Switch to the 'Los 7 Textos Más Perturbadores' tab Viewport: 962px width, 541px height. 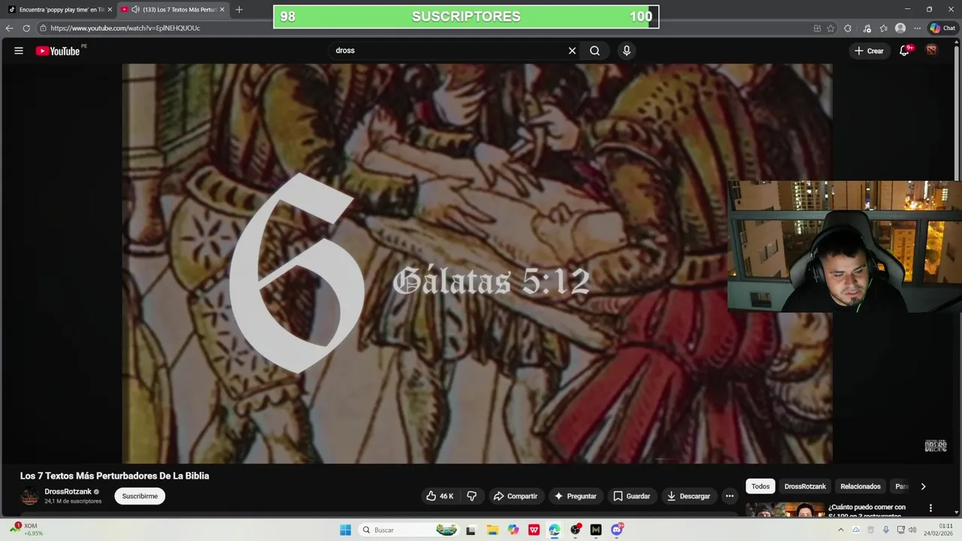pyautogui.click(x=174, y=9)
